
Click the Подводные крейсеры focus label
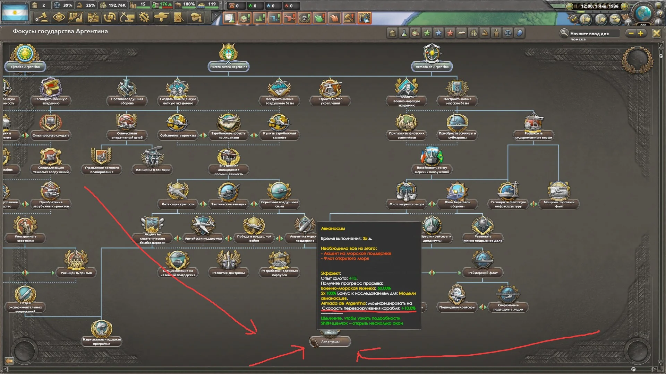[x=457, y=307]
